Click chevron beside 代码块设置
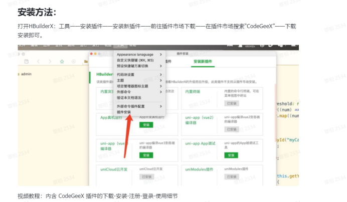Screen dimensions: 347x202 click(x=161, y=75)
